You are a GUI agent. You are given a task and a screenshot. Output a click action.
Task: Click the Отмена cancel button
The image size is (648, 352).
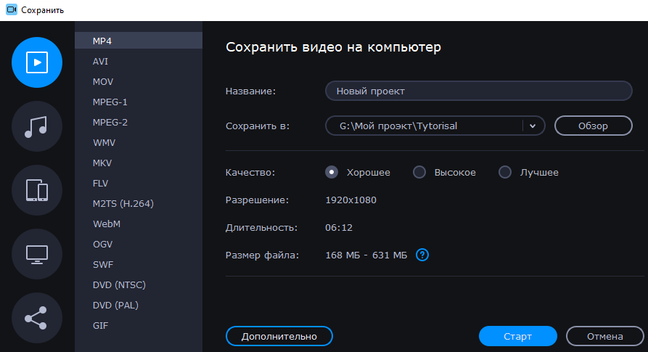tap(604, 336)
